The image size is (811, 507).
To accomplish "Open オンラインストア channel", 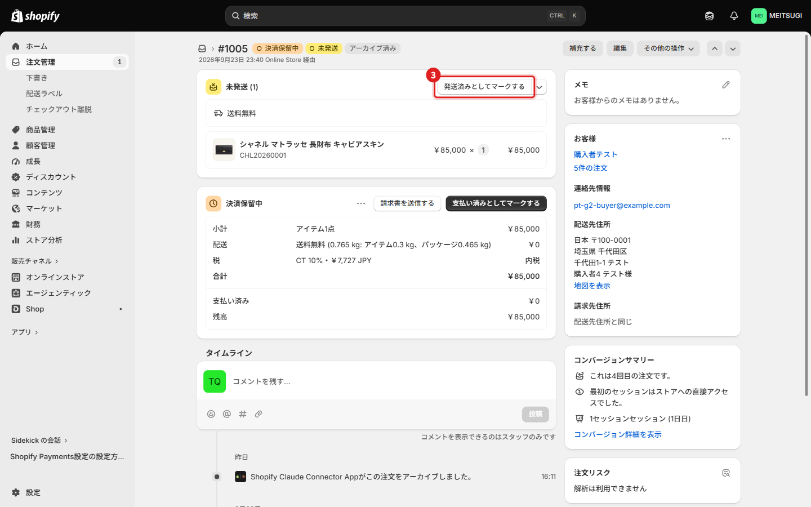I will [67, 277].
